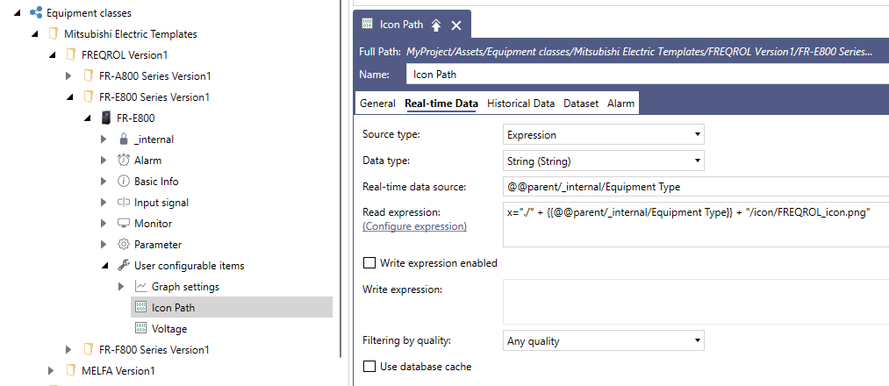
Task: Click the binary icon in Icon Path tab header
Action: pos(368,25)
